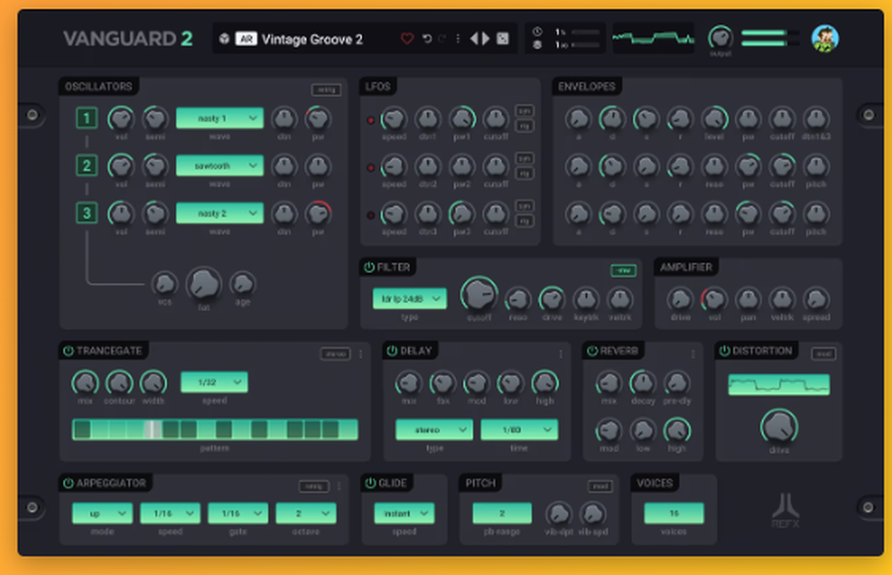Click the reverb decay knob
This screenshot has width=892, height=575.
click(x=643, y=382)
